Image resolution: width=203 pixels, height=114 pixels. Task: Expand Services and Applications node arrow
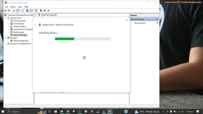click(x=5, y=44)
